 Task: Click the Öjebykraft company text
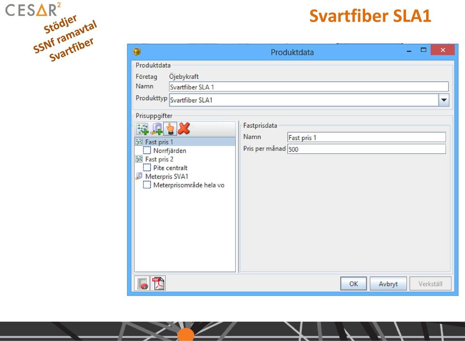184,77
